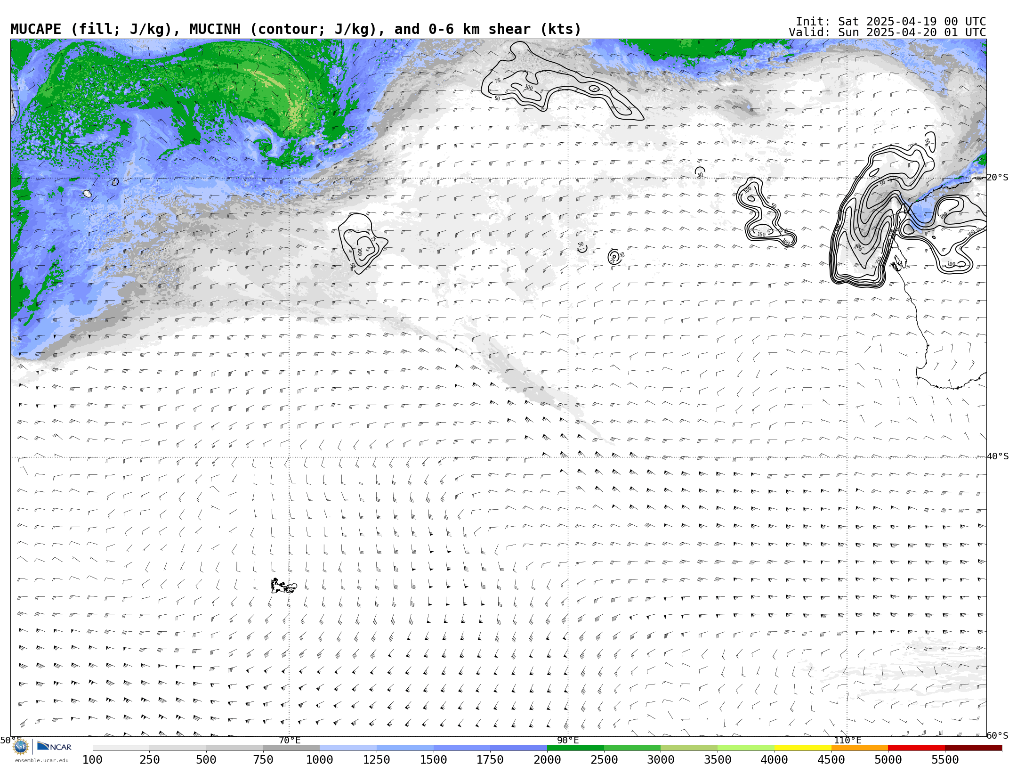Click the 3000–3500 olive green colorbar swatch
Image resolution: width=1017 pixels, height=766 pixels.
click(689, 748)
